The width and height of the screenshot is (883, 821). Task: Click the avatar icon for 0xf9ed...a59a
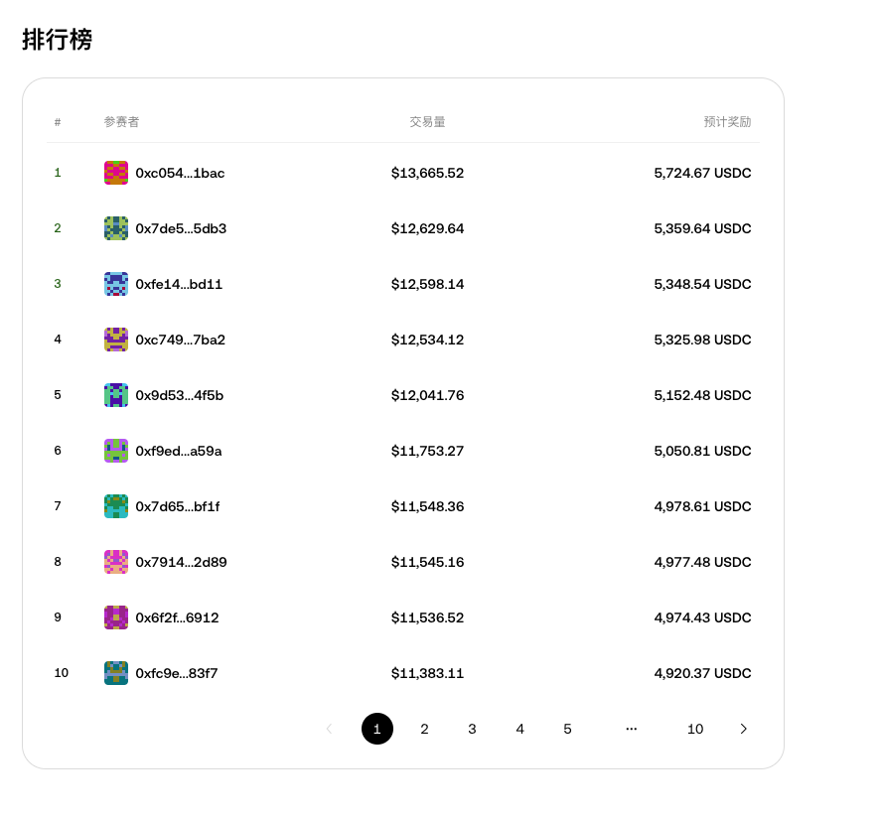(116, 451)
